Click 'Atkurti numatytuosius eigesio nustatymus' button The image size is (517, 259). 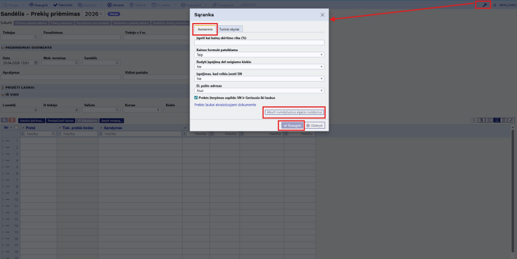pos(294,113)
